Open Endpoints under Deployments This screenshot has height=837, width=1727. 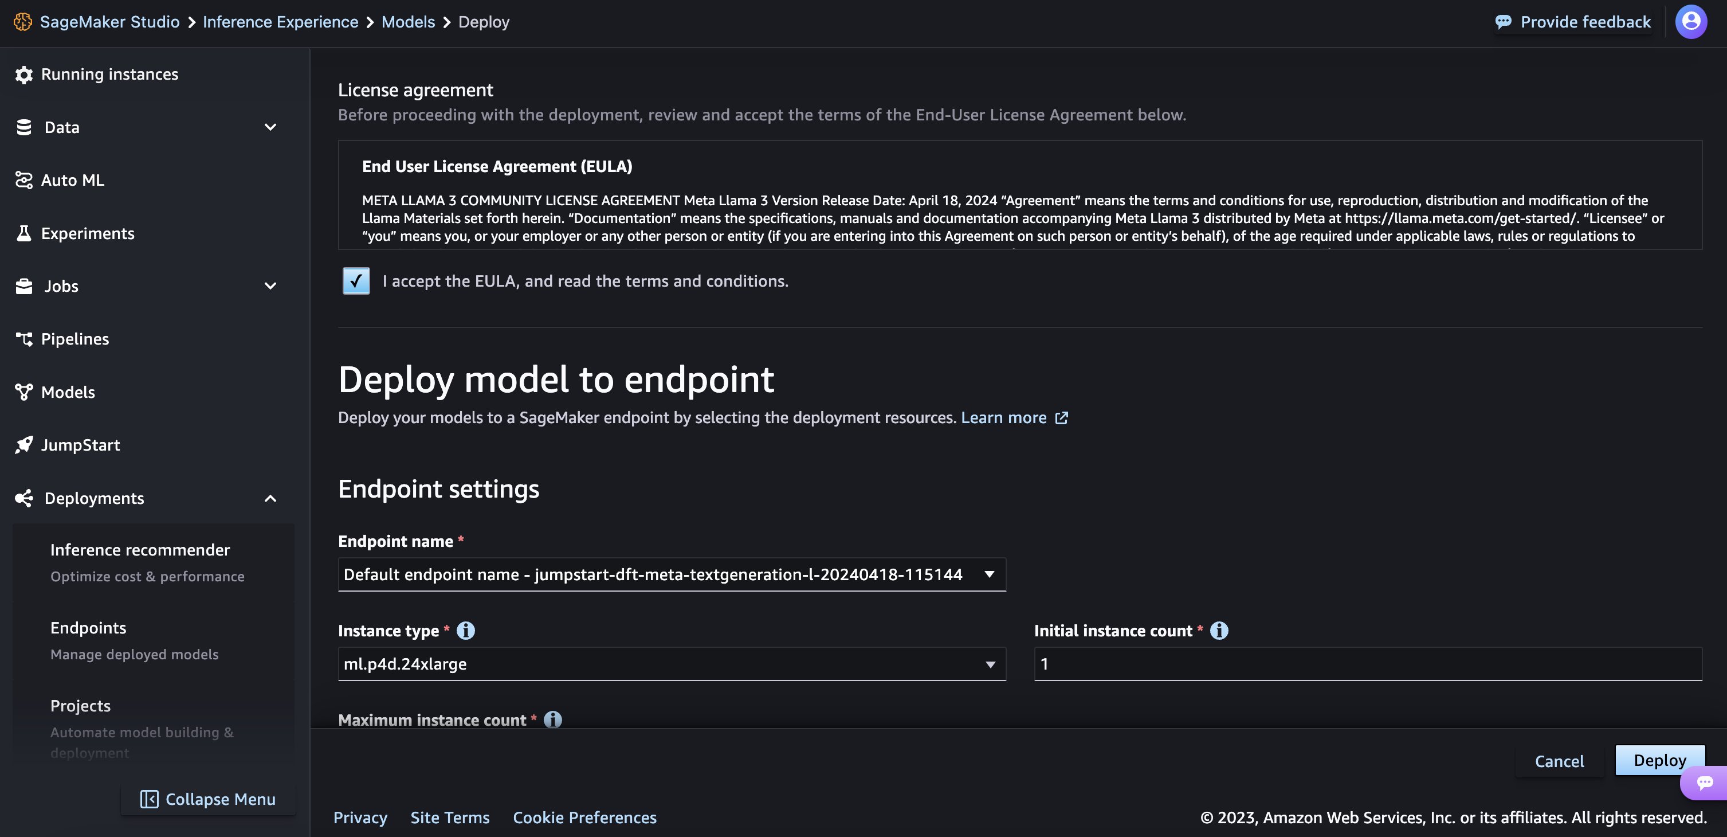pyautogui.click(x=88, y=628)
